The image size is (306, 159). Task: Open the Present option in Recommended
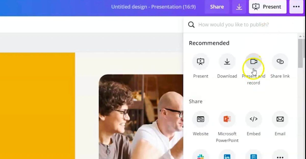pyautogui.click(x=201, y=62)
